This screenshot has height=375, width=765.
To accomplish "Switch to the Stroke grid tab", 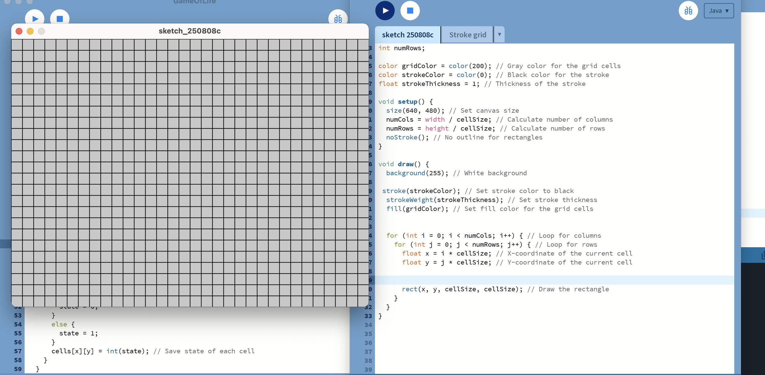I will click(x=467, y=35).
